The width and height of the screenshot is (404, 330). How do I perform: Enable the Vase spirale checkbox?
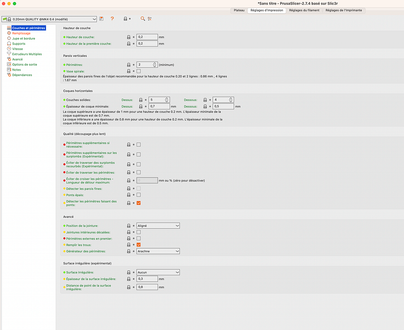(x=139, y=72)
